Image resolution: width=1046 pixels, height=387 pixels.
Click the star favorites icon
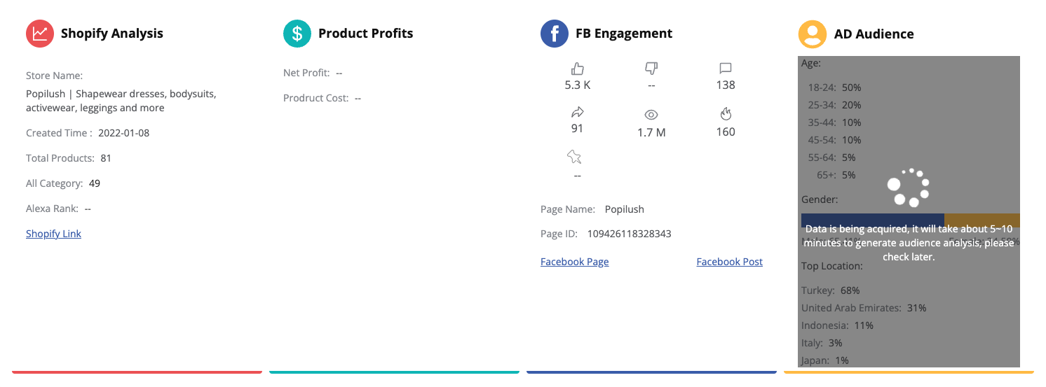(574, 156)
